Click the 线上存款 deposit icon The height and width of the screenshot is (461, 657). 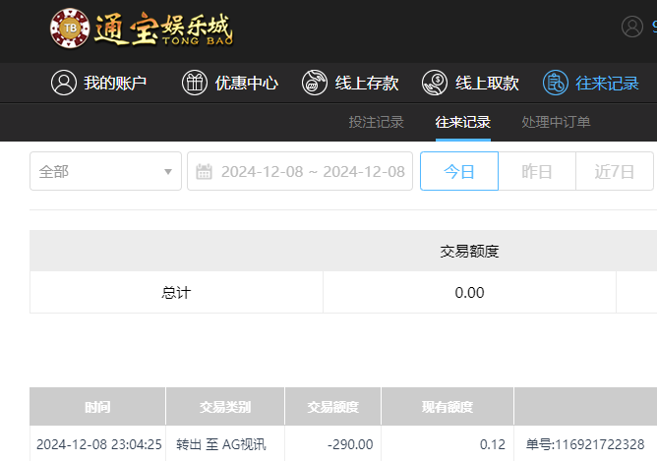pyautogui.click(x=315, y=83)
